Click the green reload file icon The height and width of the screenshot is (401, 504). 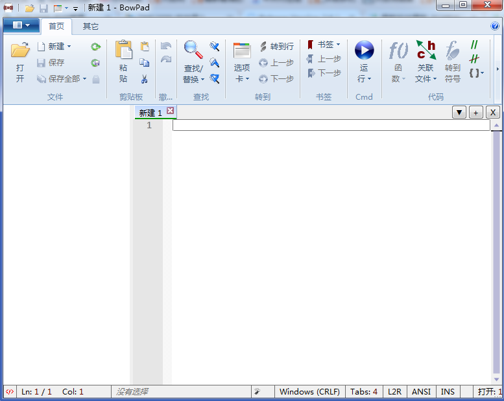[95, 47]
